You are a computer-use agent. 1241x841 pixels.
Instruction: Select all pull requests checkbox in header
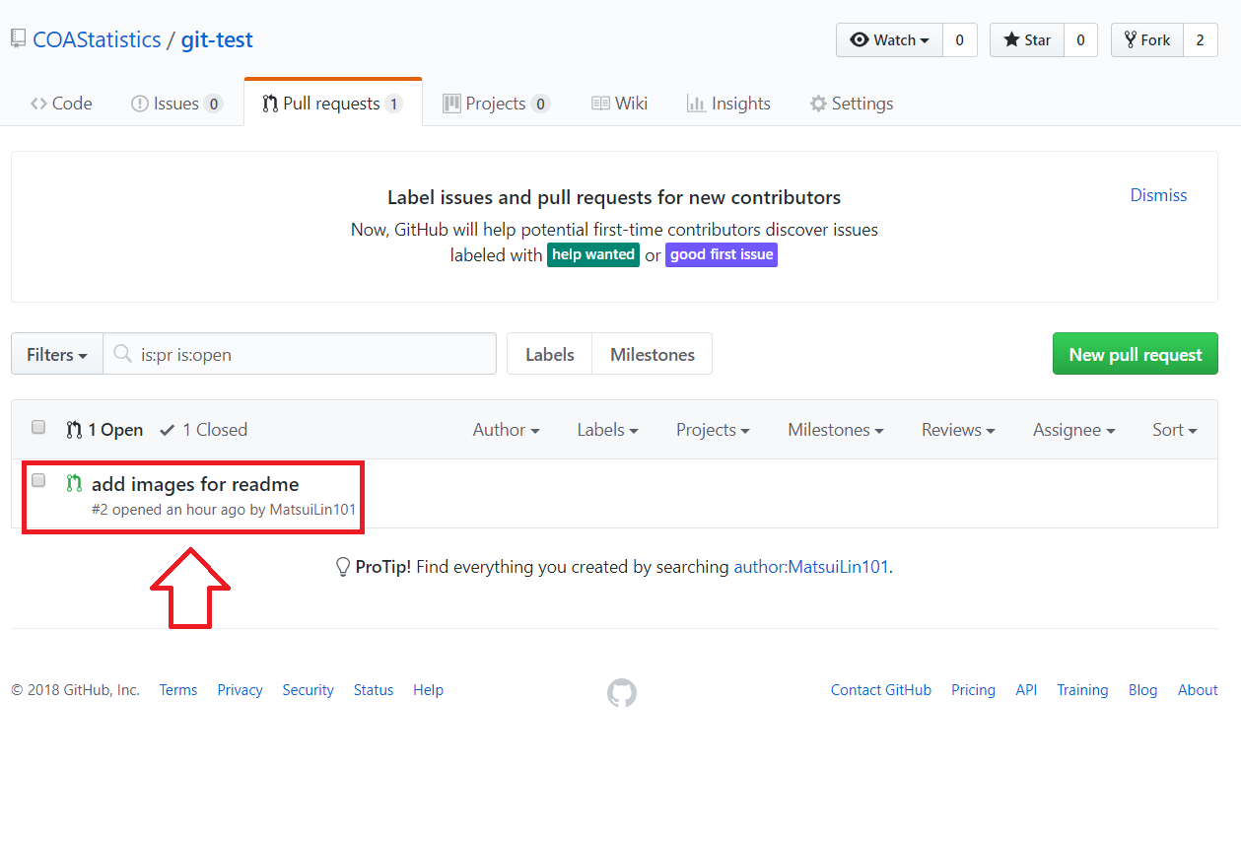click(x=38, y=427)
